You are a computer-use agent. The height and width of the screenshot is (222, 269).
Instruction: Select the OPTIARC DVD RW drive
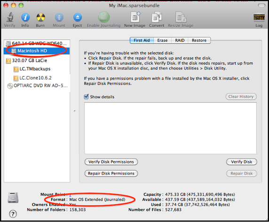(x=37, y=85)
